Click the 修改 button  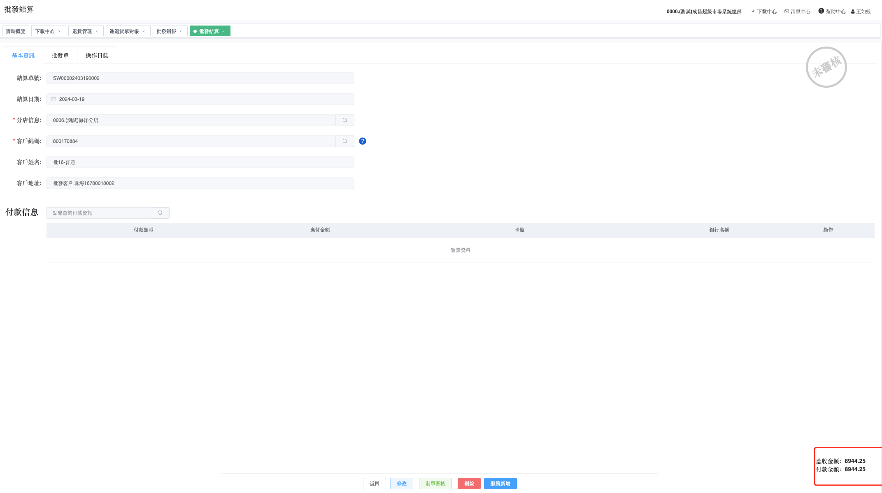[x=401, y=484]
